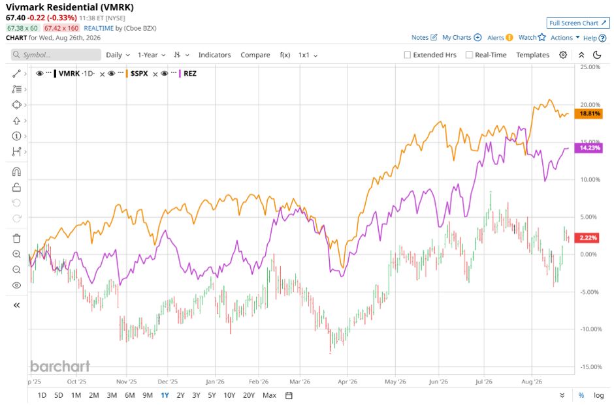Viewport: 614px width, 405px height.
Task: Open Help question mark icon
Action: click(603, 38)
